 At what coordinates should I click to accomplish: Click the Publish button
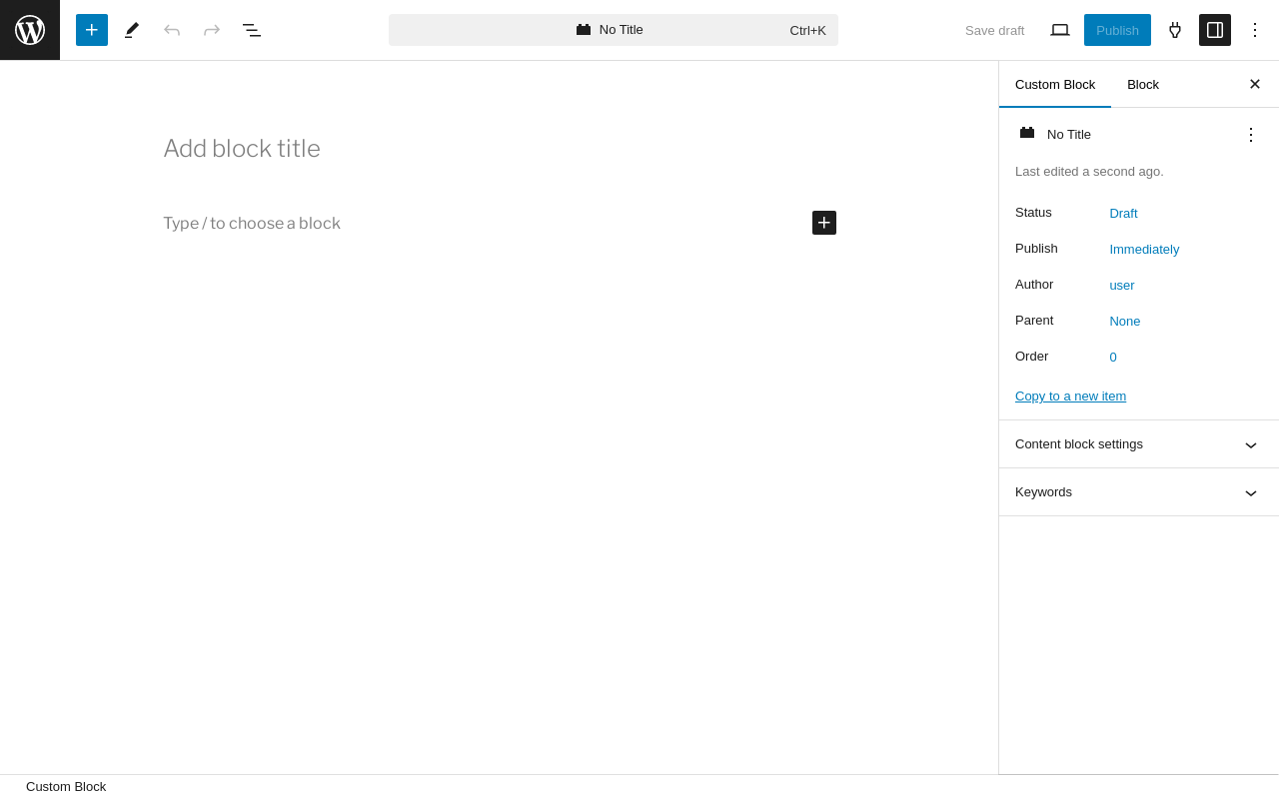1117,30
